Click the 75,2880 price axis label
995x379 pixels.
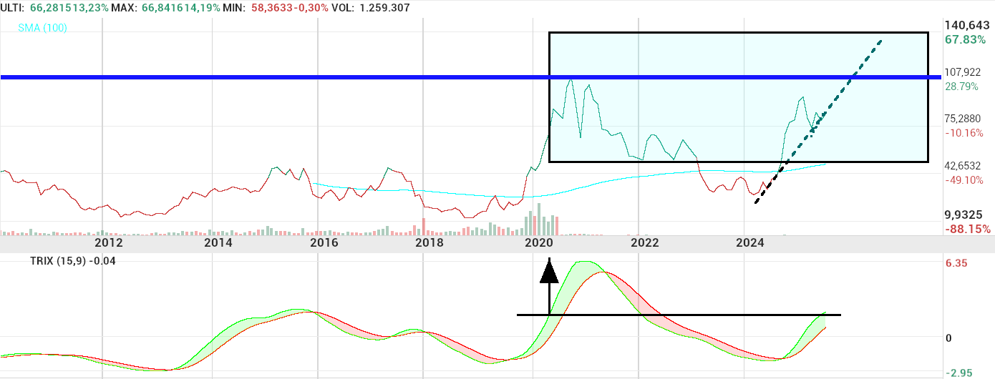click(x=964, y=119)
